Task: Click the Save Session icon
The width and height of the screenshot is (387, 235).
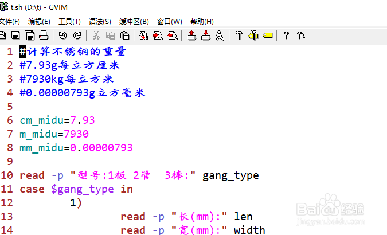Action: [206, 36]
